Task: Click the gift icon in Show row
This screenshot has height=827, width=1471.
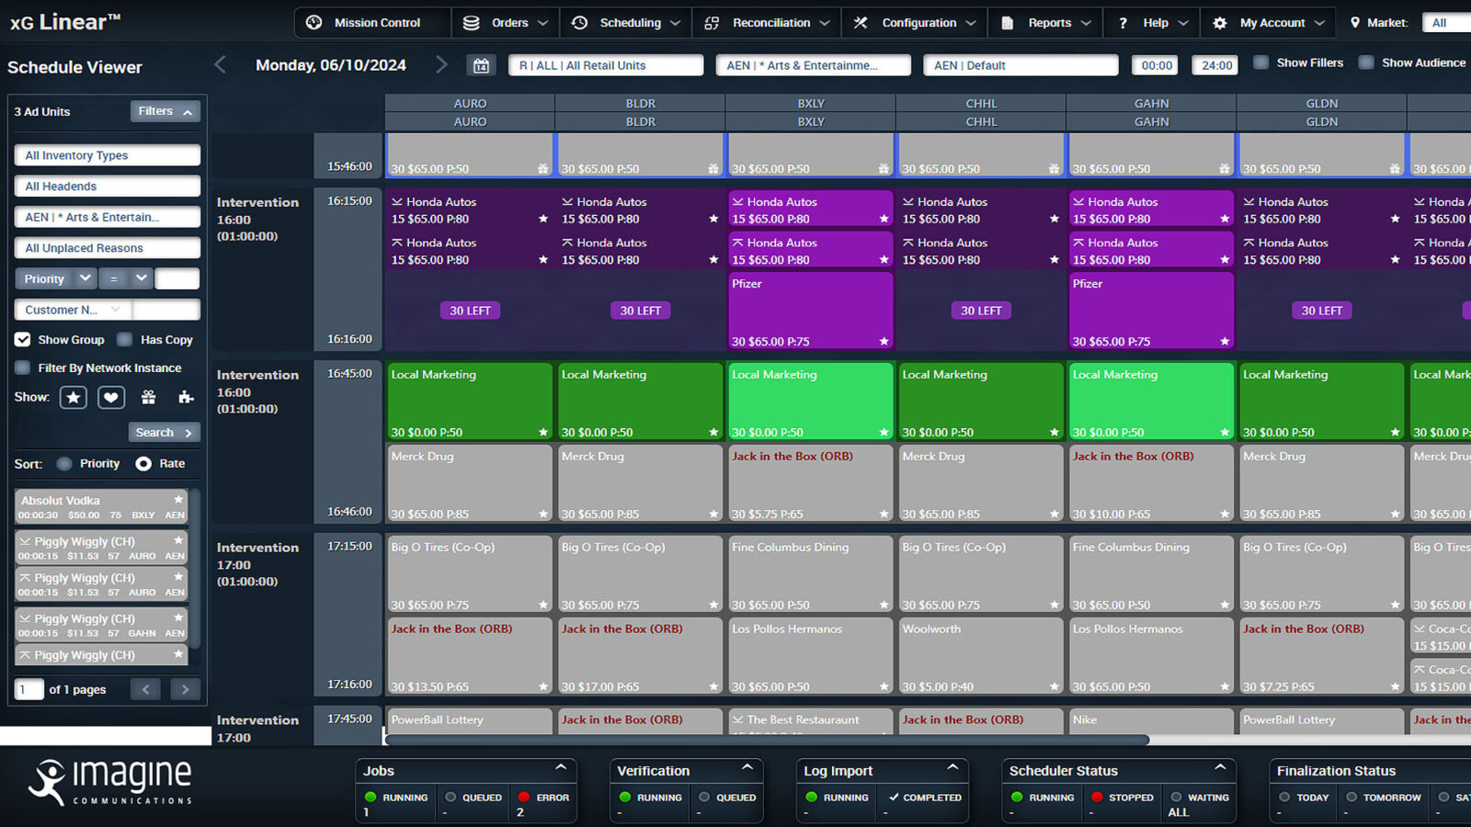Action: point(148,397)
